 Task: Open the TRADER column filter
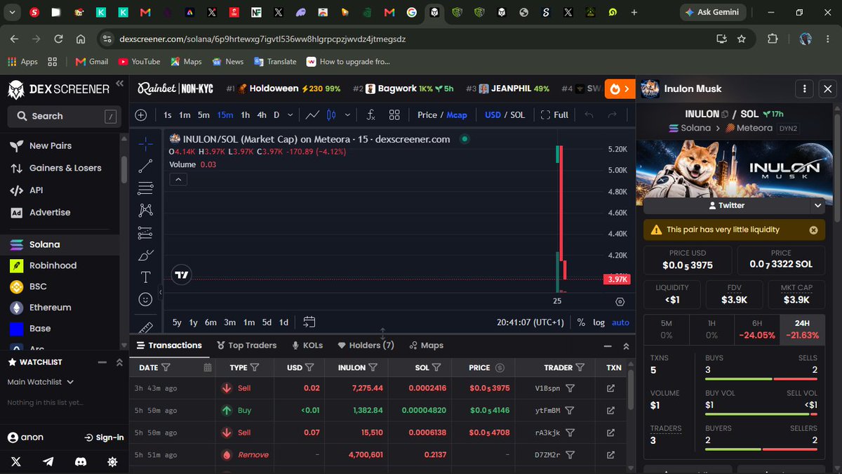click(x=580, y=367)
